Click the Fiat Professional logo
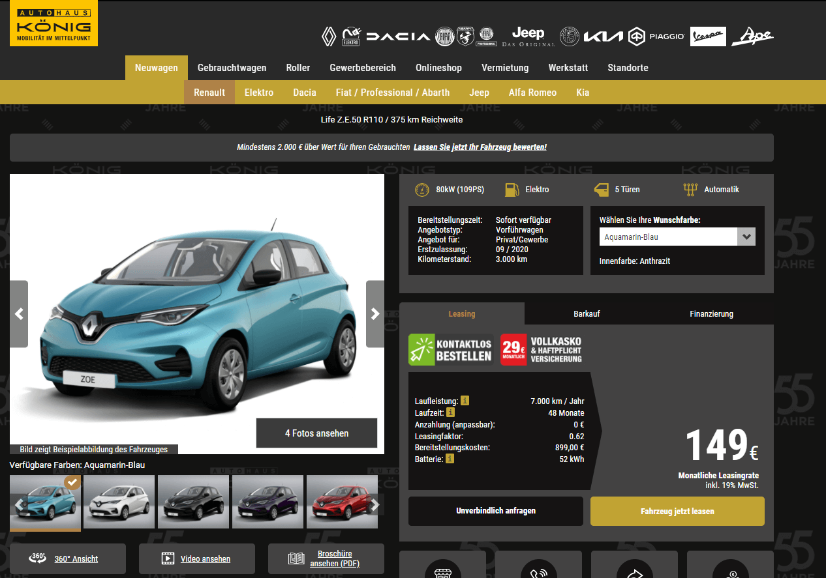The image size is (826, 578). 487,36
